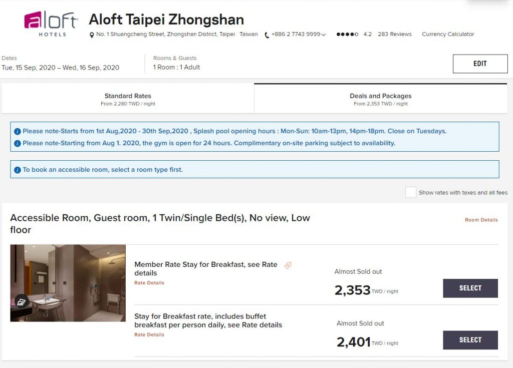Open the Currency Calculator link
This screenshot has height=368, width=513.
pos(447,34)
